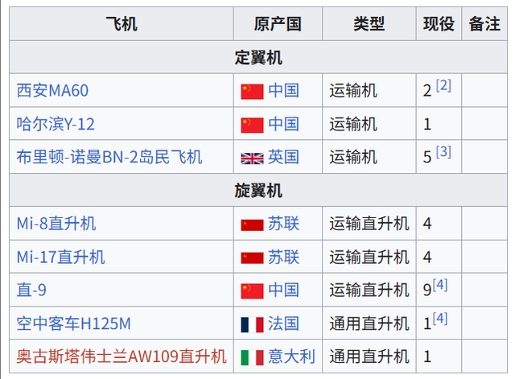The image size is (515, 379).
Task: Click the China flag icon in 西安MA60 row
Action: coord(252,92)
